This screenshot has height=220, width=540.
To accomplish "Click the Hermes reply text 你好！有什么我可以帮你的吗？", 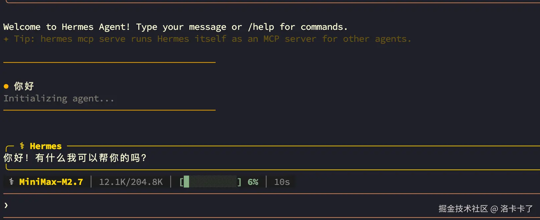I will pos(75,158).
